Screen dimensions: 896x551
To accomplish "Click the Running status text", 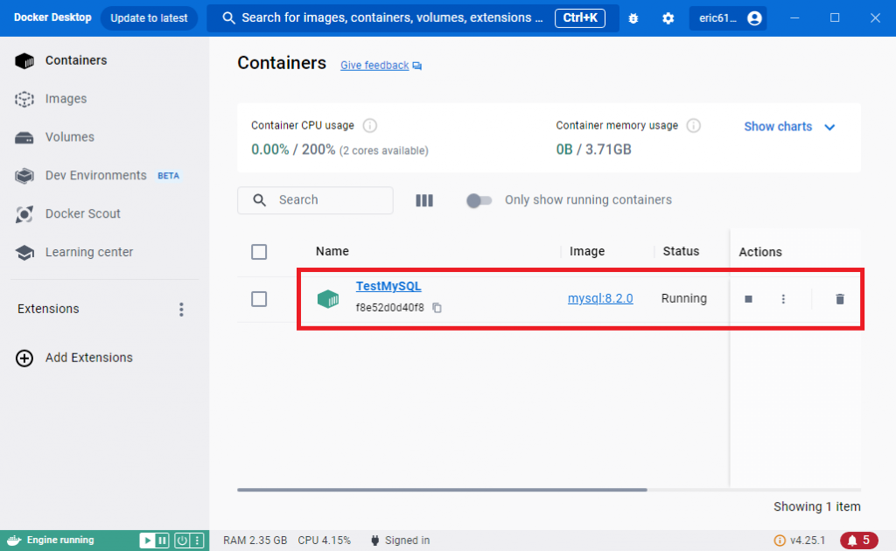I will tap(684, 298).
